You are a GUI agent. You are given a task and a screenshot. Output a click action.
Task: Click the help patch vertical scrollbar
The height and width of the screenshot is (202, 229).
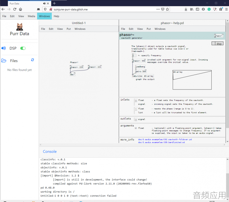tap(227, 75)
